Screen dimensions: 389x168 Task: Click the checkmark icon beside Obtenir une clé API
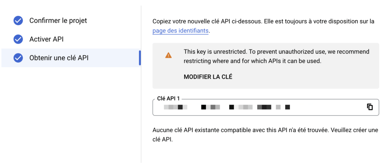[x=18, y=58]
